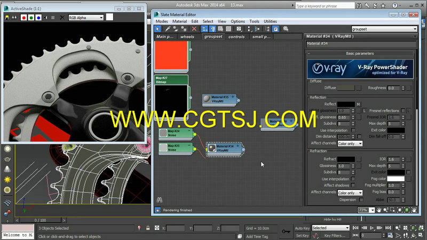This screenshot has height=240, width=427.
Task: Select Material #35 VRayMtl node
Action: click(220, 99)
